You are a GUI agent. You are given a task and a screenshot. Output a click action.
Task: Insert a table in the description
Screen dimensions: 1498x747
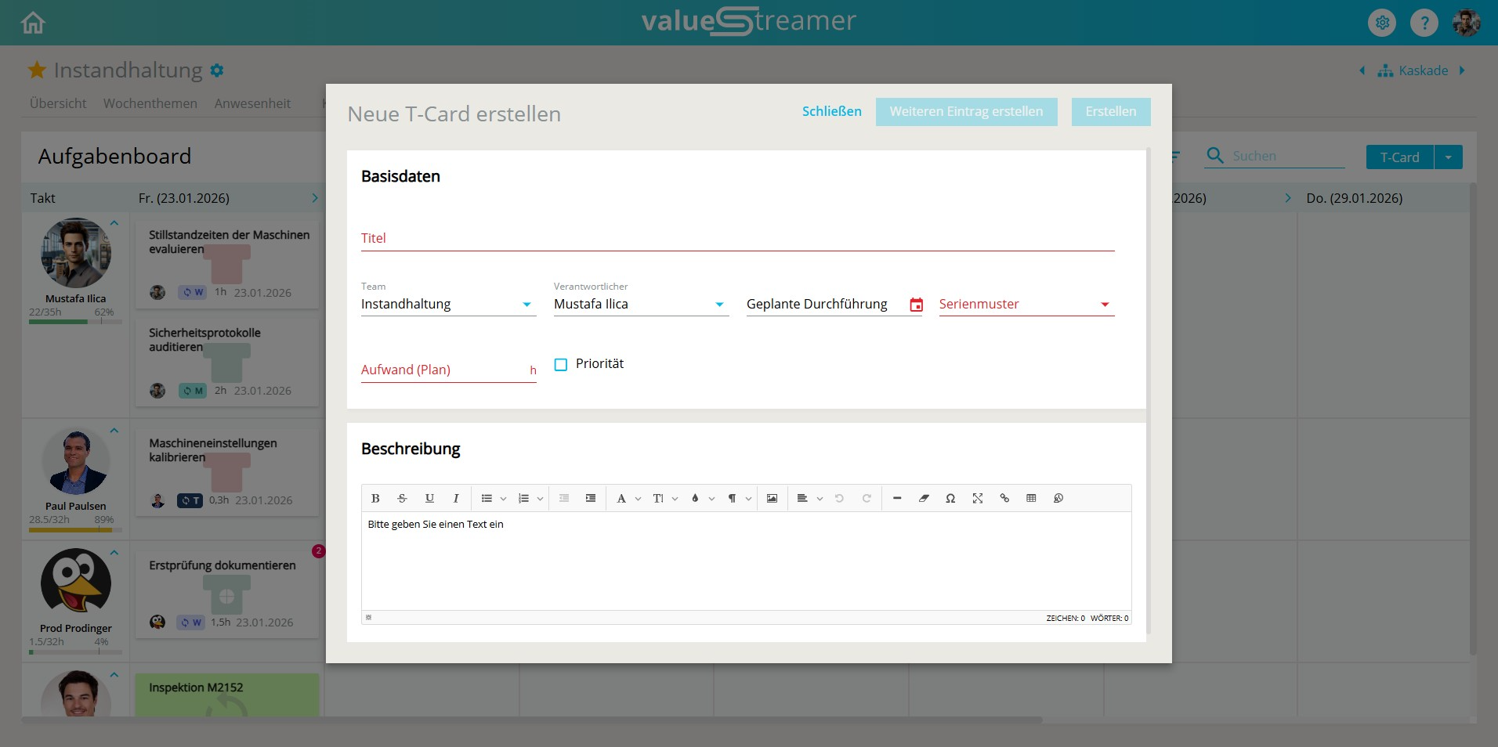pyautogui.click(x=1031, y=499)
